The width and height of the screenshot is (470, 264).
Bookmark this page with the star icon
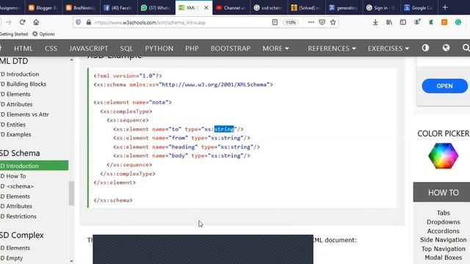coord(333,22)
